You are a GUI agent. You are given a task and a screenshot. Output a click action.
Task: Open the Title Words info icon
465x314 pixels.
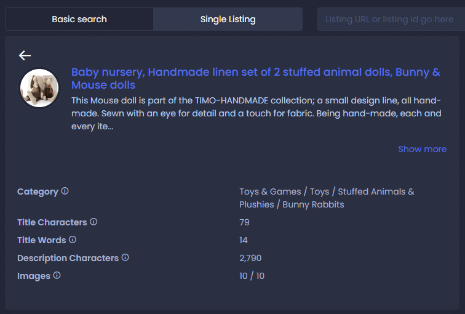73,240
